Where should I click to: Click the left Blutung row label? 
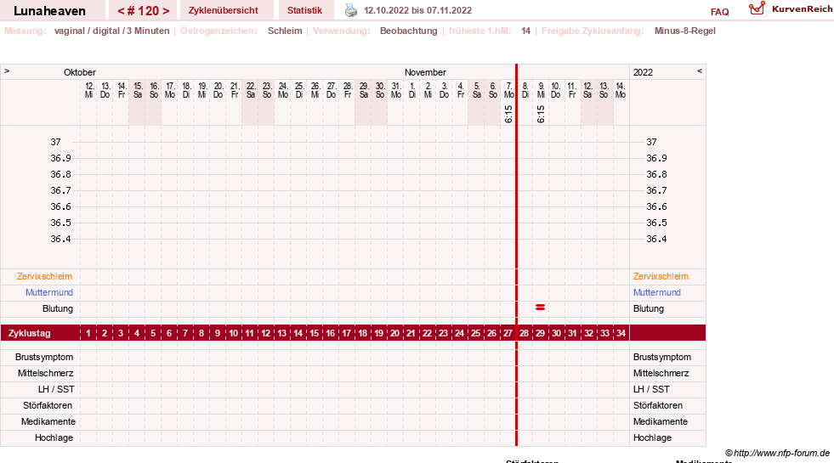(x=58, y=308)
